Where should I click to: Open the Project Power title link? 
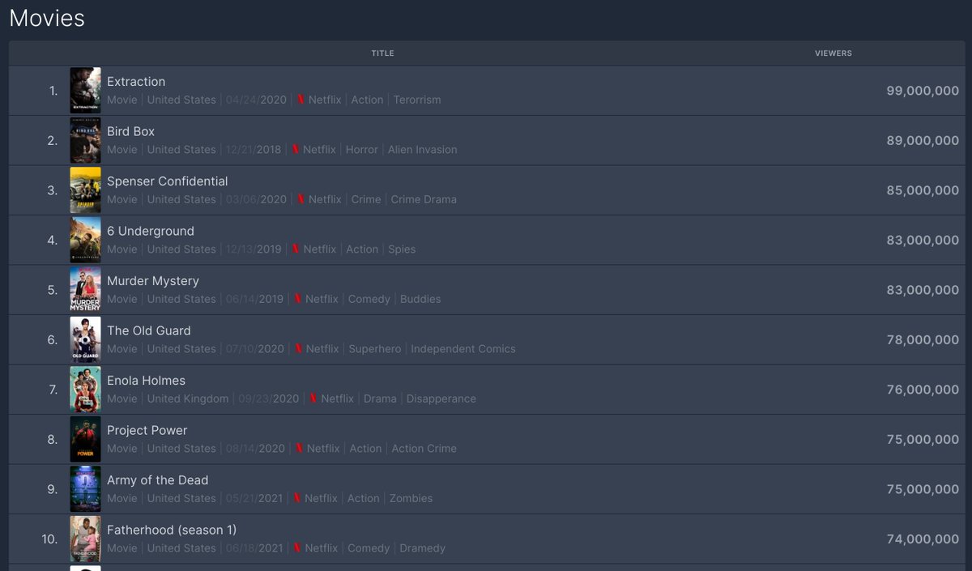pyautogui.click(x=147, y=430)
